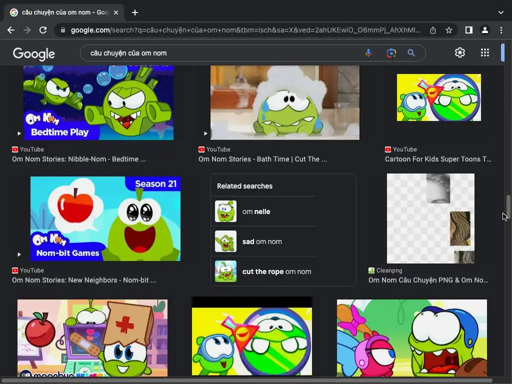Viewport: 512px width, 384px height.
Task: Open the Cleanpng transparent image thumbnail
Action: coord(430,218)
